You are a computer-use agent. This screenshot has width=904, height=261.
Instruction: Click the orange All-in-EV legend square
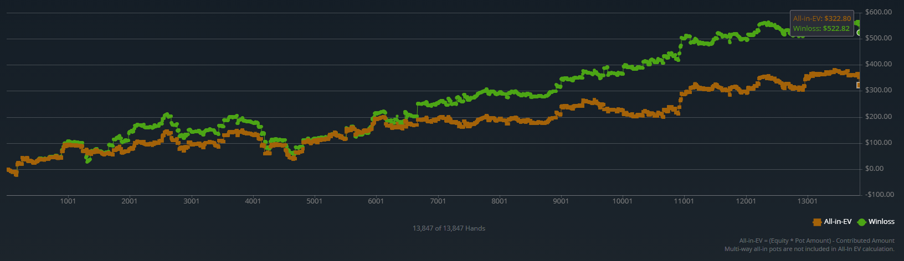(817, 222)
